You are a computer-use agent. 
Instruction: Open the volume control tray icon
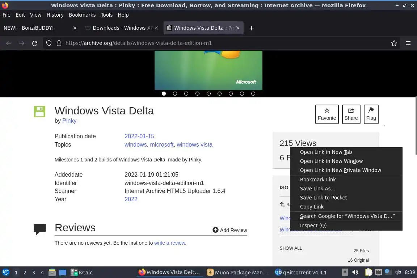[355, 273]
